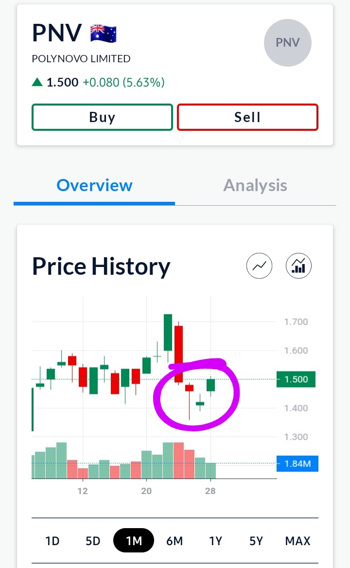Switch to line chart view icon
The height and width of the screenshot is (568, 350).
[x=260, y=266]
